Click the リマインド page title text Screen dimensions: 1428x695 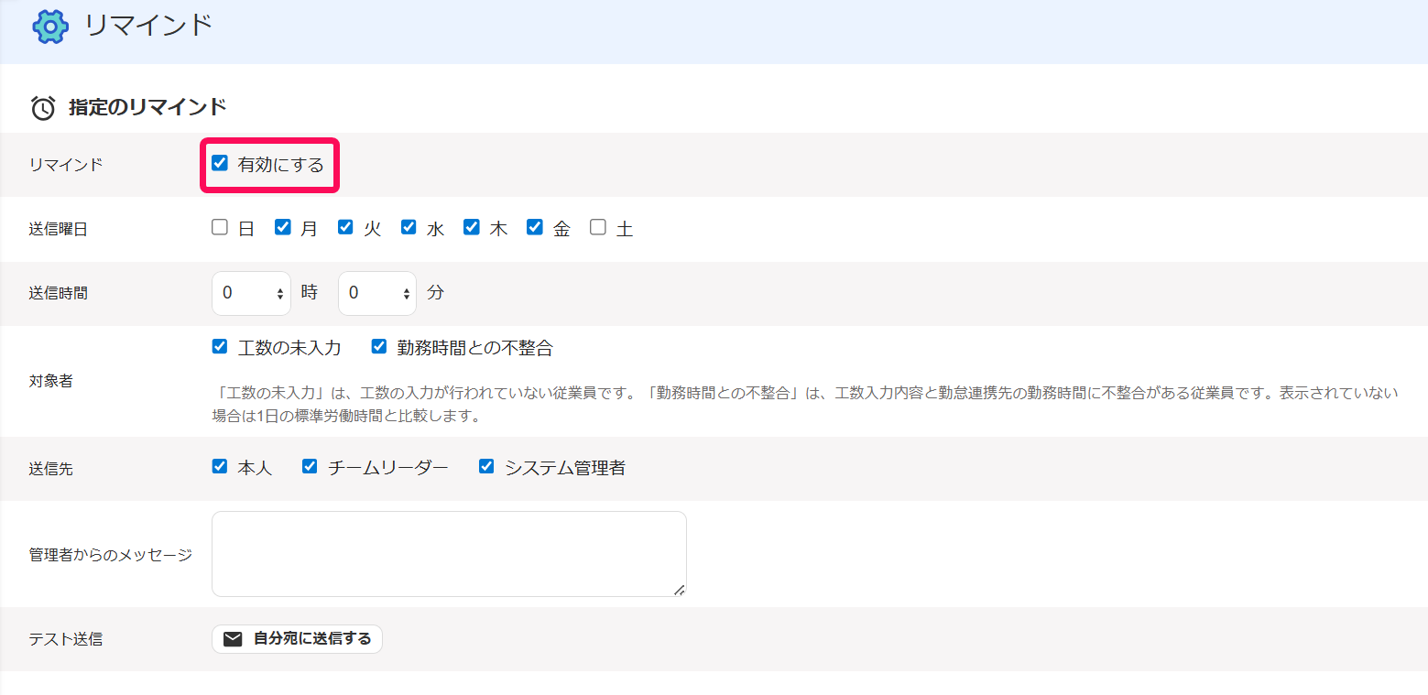148,25
